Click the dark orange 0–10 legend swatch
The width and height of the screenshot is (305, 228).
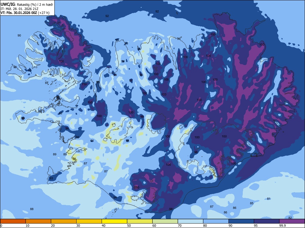[13, 221]
